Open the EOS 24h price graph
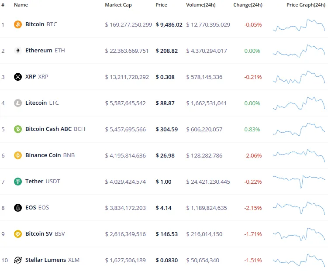The height and width of the screenshot is (271, 328). [x=299, y=208]
